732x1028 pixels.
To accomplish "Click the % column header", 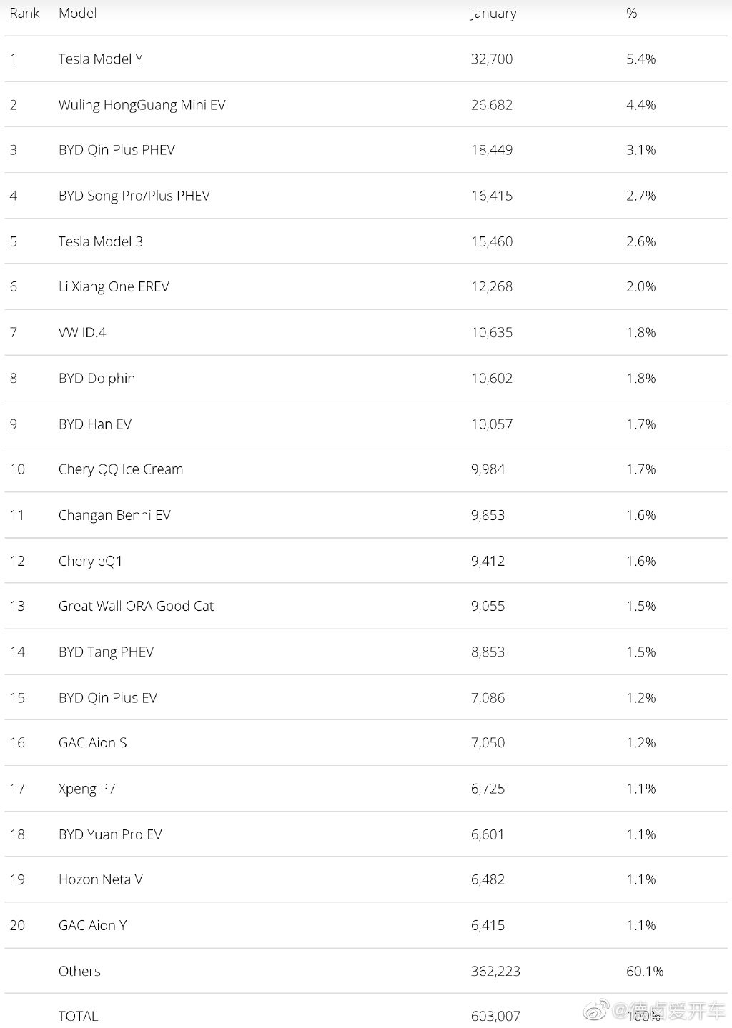I will (x=631, y=13).
